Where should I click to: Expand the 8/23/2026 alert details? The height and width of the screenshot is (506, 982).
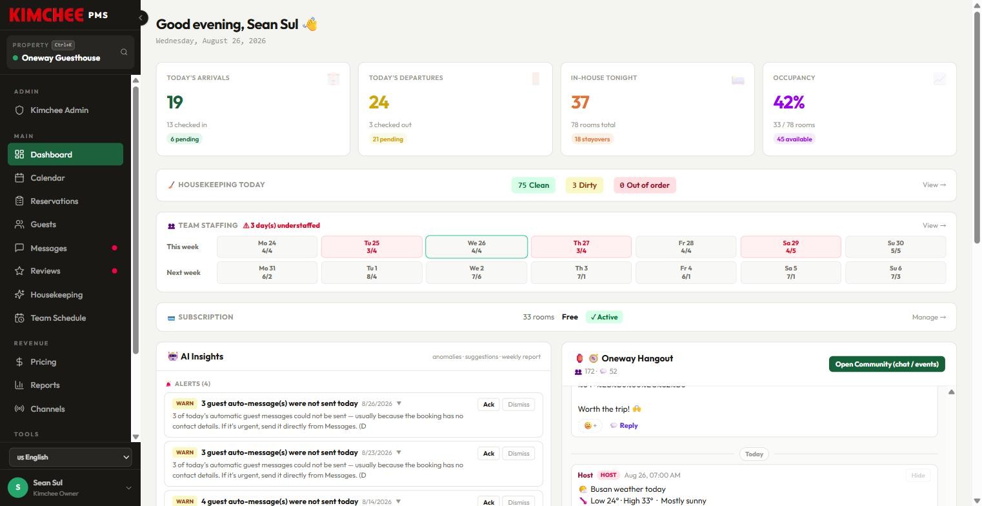click(x=399, y=453)
